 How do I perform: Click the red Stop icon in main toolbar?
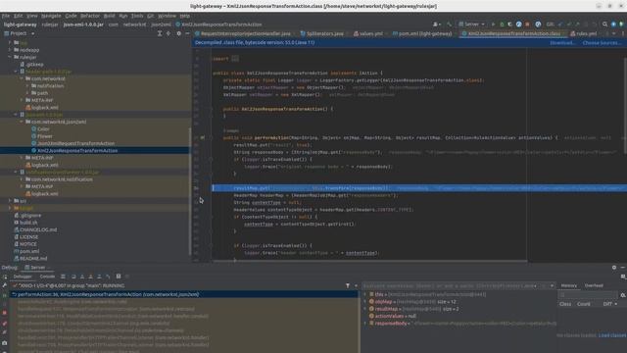pyautogui.click(x=527, y=25)
